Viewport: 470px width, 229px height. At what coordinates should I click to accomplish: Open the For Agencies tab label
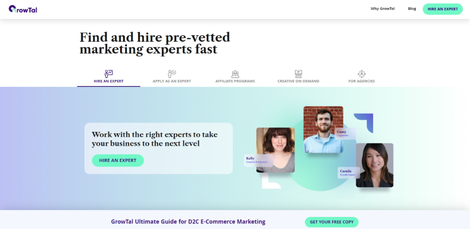pyautogui.click(x=361, y=81)
